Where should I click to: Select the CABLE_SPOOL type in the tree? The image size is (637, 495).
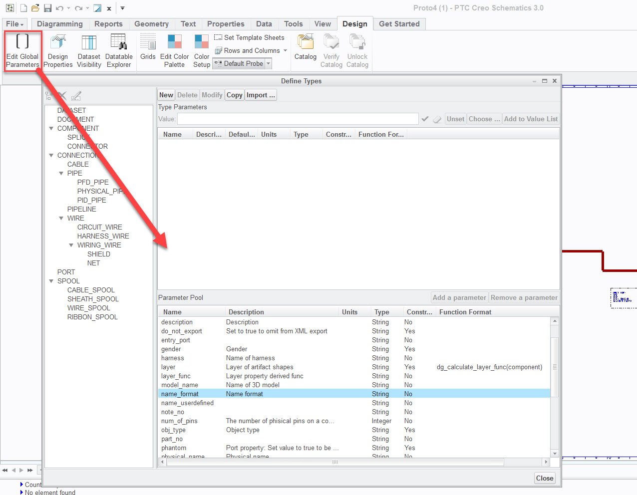tap(91, 290)
